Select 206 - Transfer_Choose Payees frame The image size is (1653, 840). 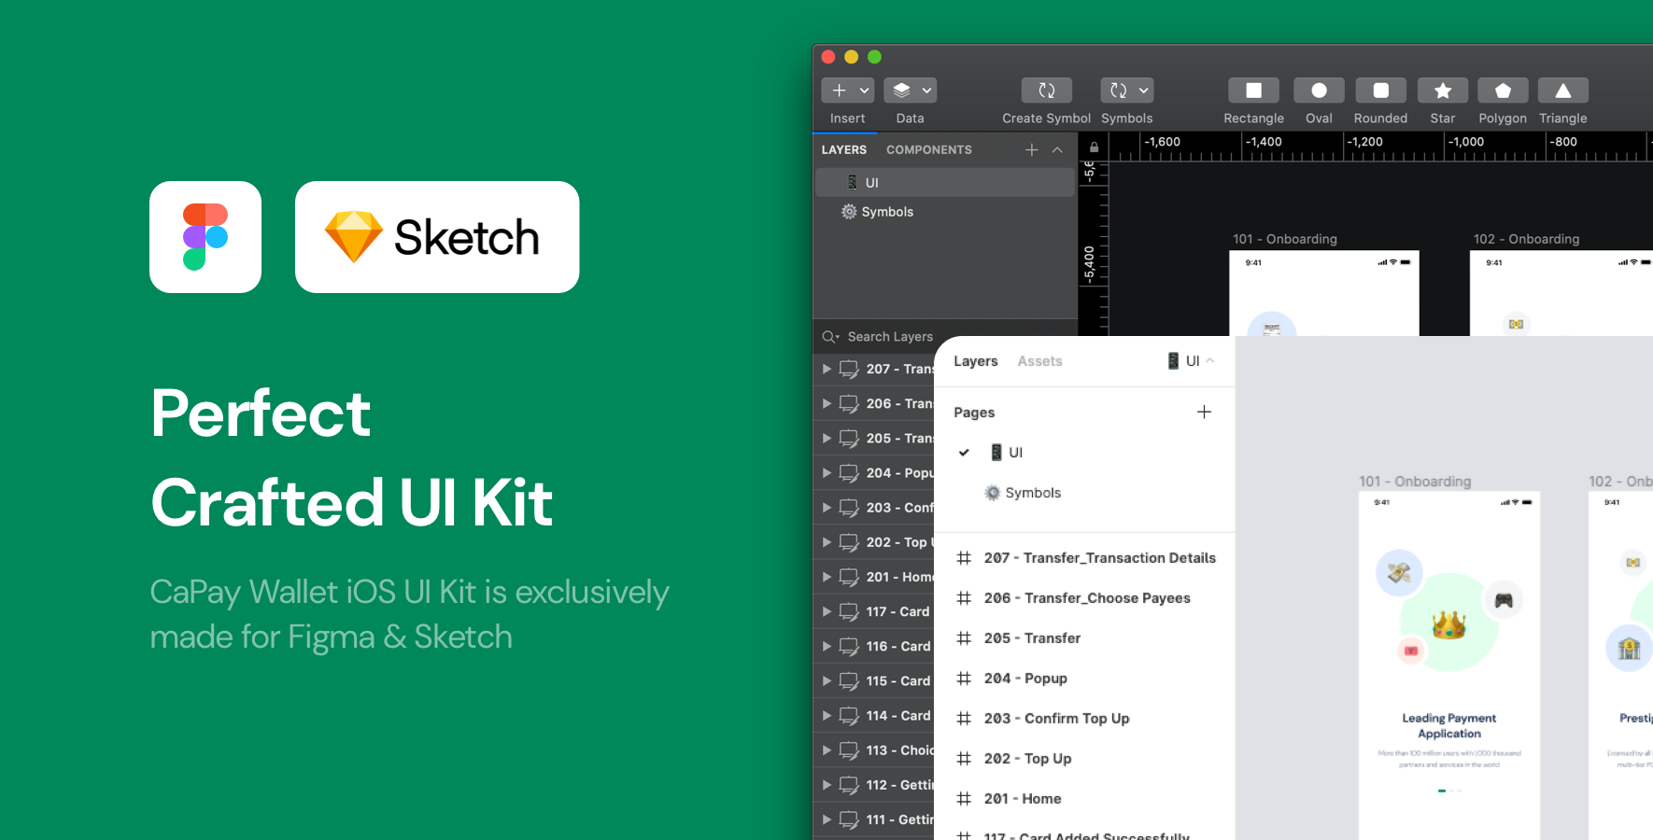[1085, 598]
